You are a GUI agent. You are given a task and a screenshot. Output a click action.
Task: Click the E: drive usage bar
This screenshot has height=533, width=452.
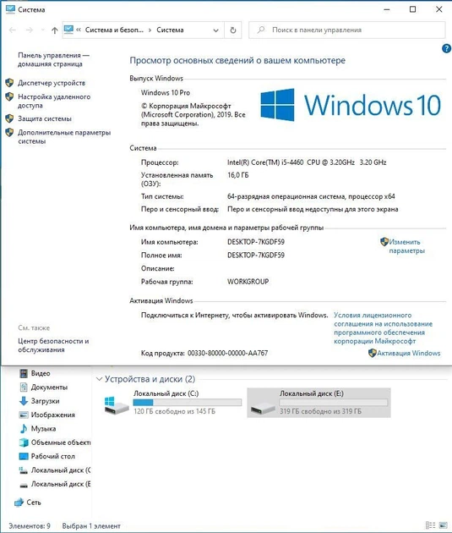[x=334, y=403]
